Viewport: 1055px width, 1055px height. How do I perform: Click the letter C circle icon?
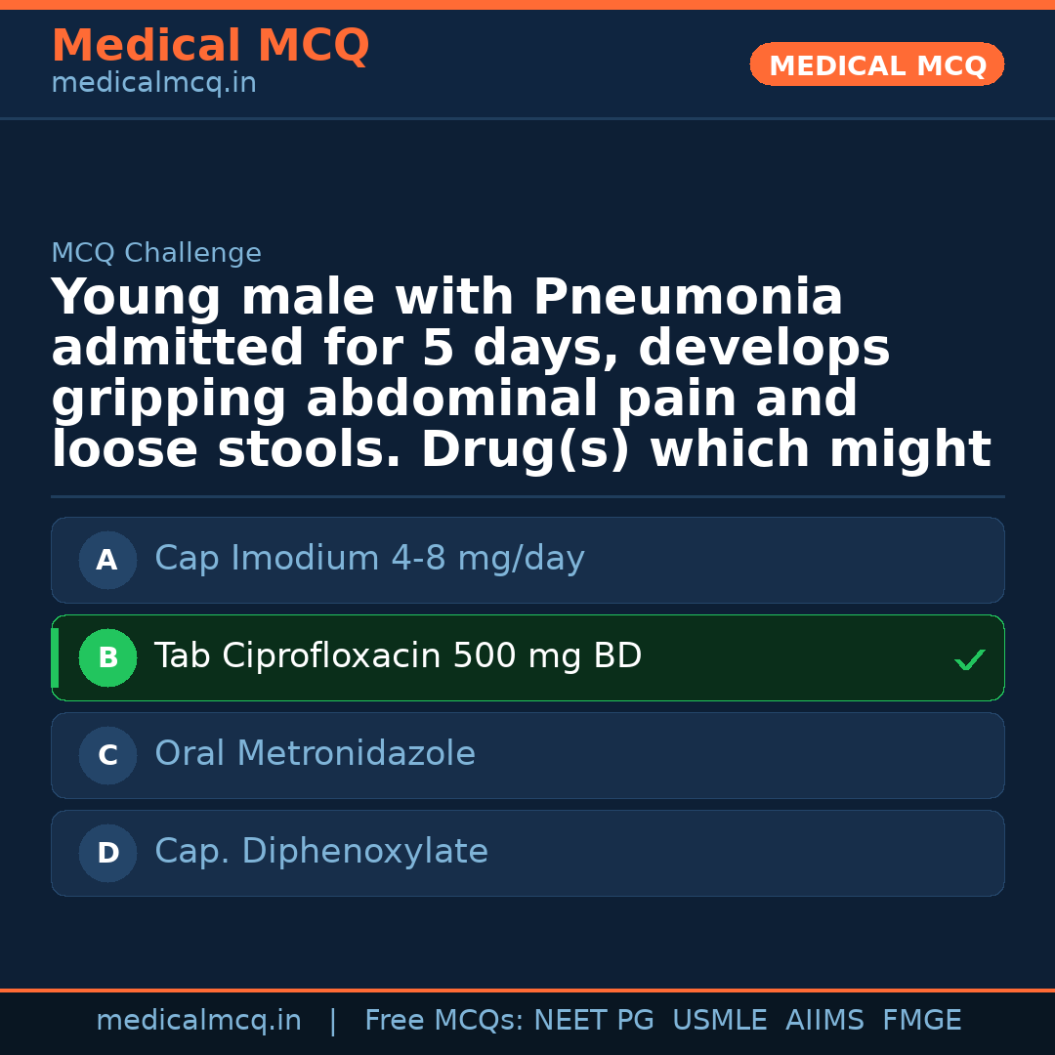[x=107, y=756]
